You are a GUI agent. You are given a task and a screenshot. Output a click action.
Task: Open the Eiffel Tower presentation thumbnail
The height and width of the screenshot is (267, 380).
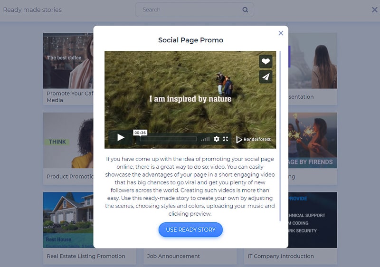313,60
